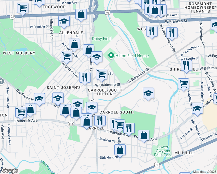Click grocery cart marker on Franklintown Rd

184,85
